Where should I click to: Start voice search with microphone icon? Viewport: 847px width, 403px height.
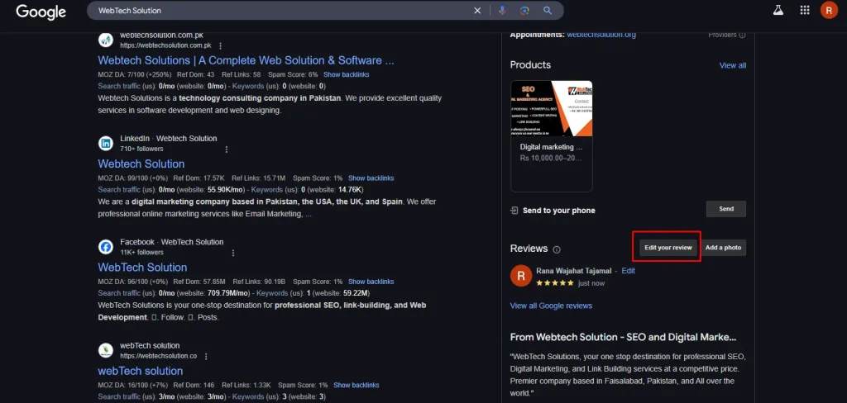(x=502, y=11)
